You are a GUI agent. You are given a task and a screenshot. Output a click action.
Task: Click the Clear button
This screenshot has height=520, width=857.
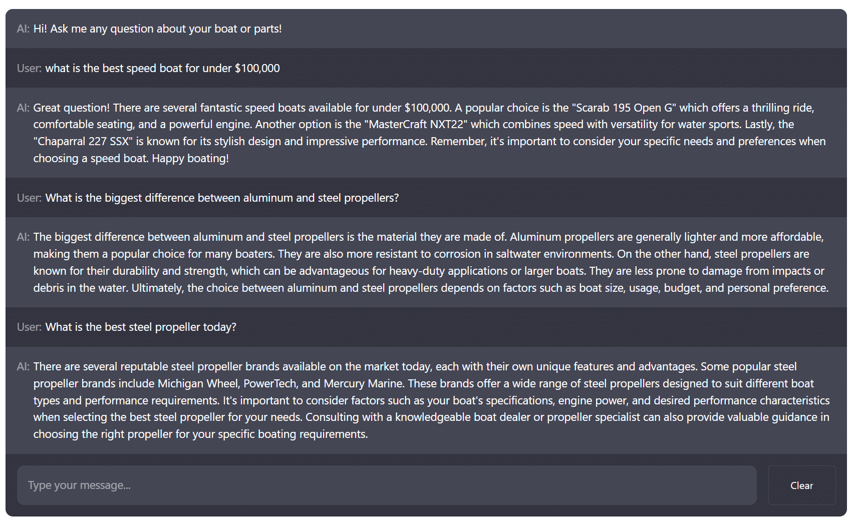click(801, 485)
